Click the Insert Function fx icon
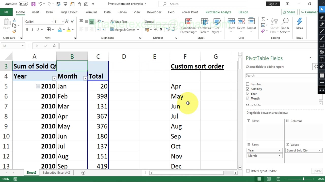Viewport: 325px width, 182px height. click(x=54, y=46)
